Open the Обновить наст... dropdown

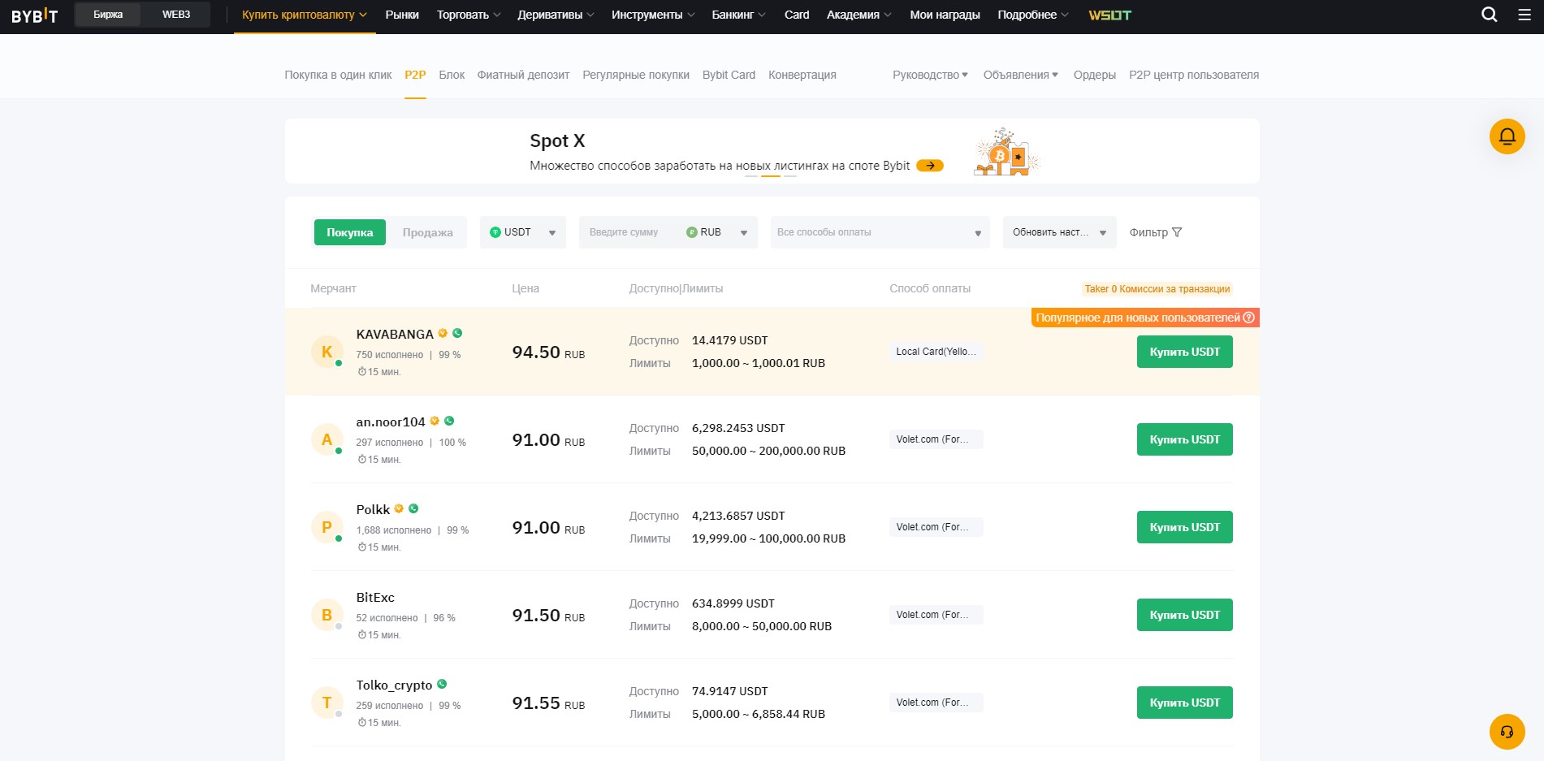pos(1059,232)
